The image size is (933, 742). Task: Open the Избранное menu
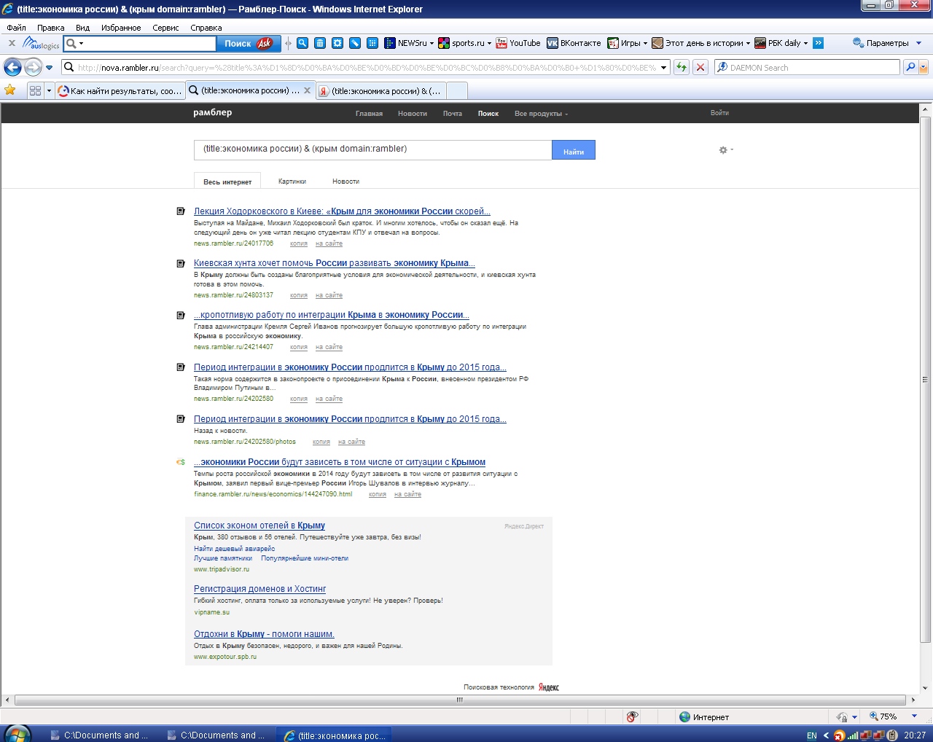click(121, 28)
